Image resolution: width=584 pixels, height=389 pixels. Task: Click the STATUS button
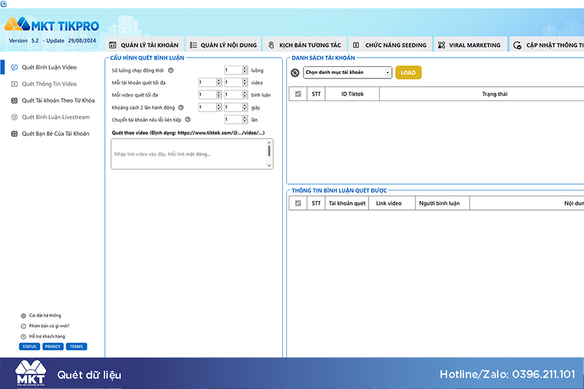point(29,347)
